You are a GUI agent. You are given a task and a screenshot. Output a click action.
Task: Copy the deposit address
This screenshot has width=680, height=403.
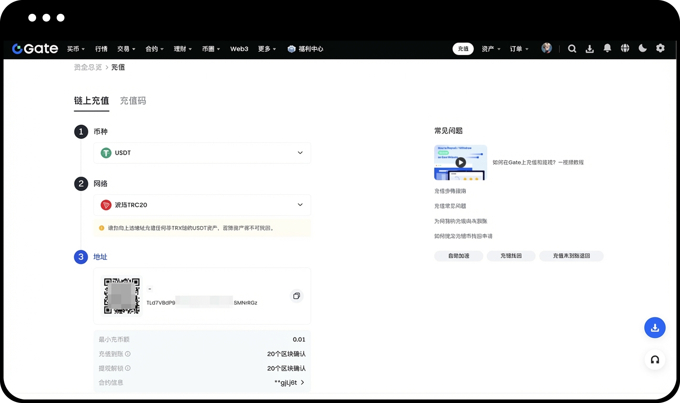coord(296,296)
